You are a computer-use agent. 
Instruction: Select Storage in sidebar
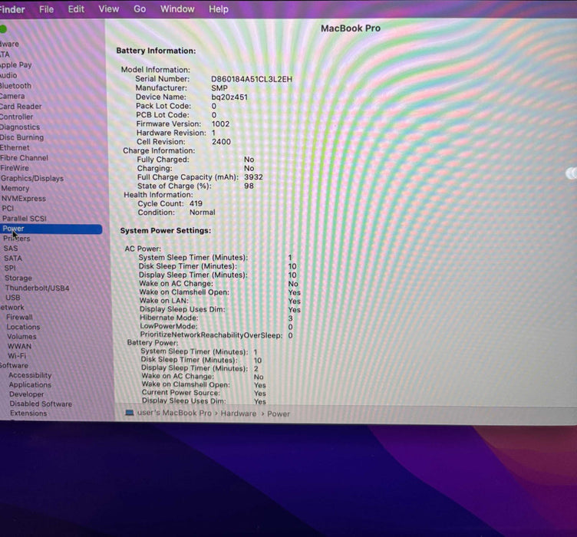click(x=18, y=278)
